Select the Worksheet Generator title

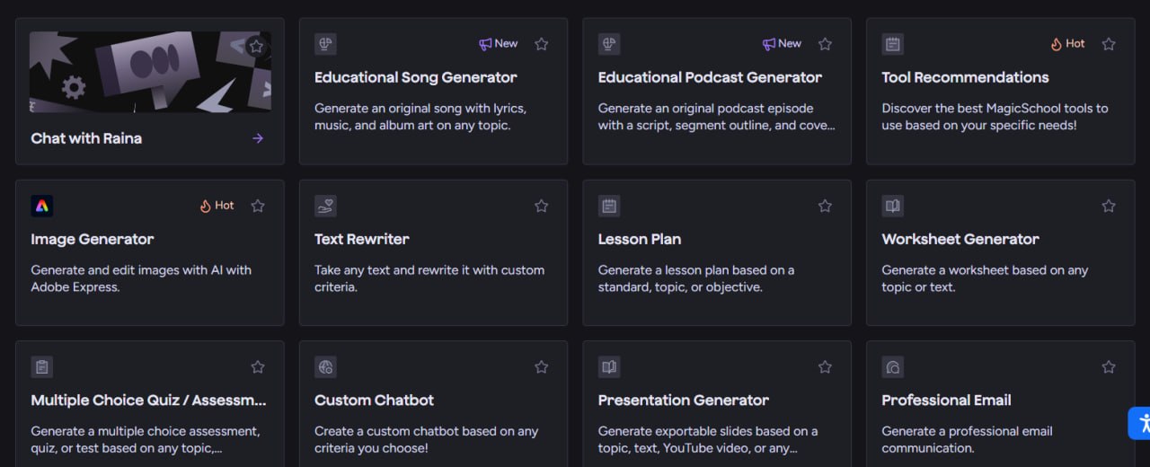click(960, 239)
